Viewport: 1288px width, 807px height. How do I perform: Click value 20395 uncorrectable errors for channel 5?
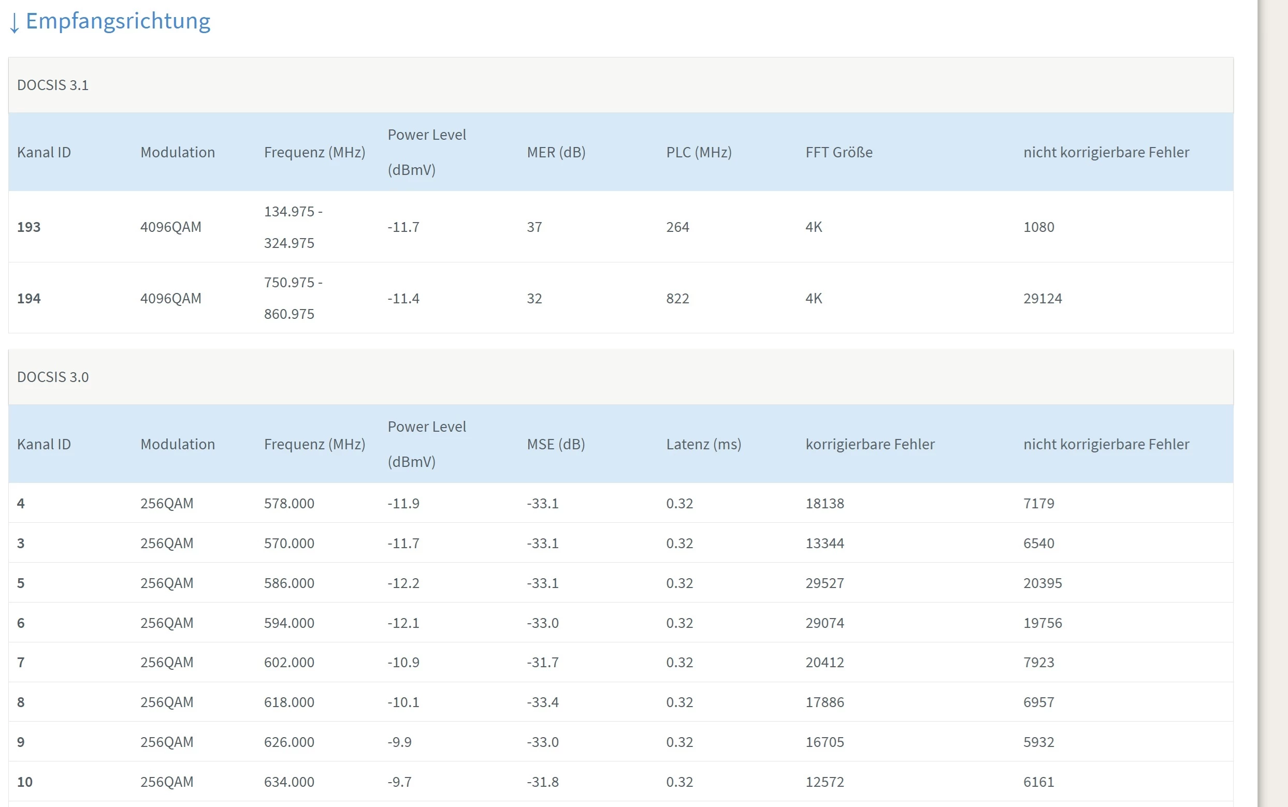(x=1042, y=583)
